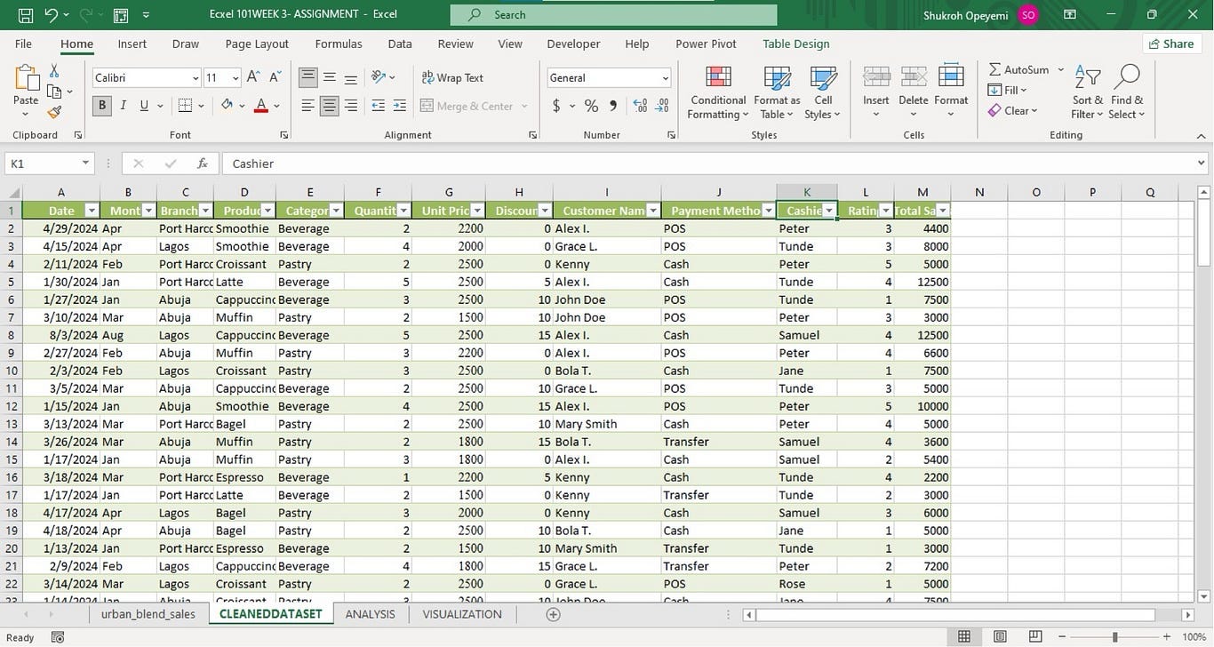
Task: Toggle align right
Action: (x=351, y=106)
